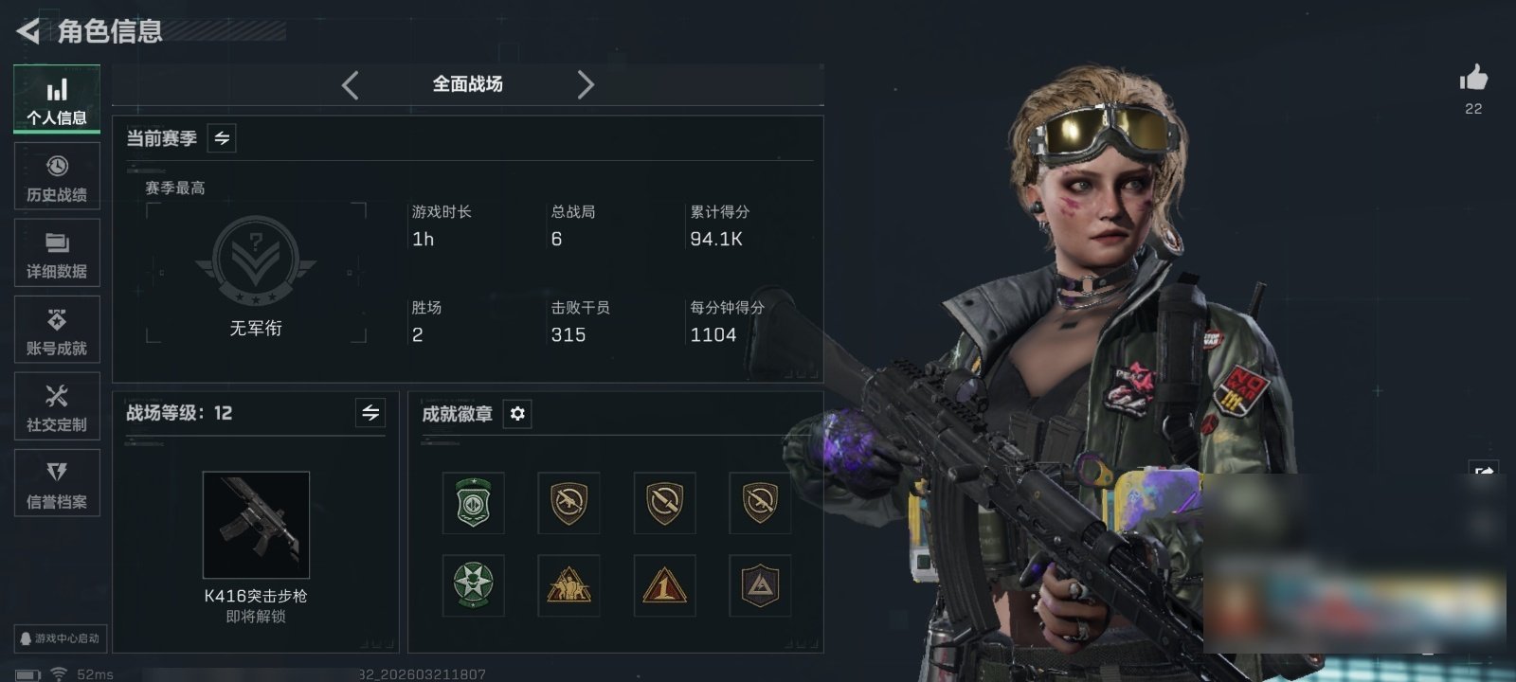1516x682 pixels.
Task: Select the green shield achievement badge
Action: point(473,503)
